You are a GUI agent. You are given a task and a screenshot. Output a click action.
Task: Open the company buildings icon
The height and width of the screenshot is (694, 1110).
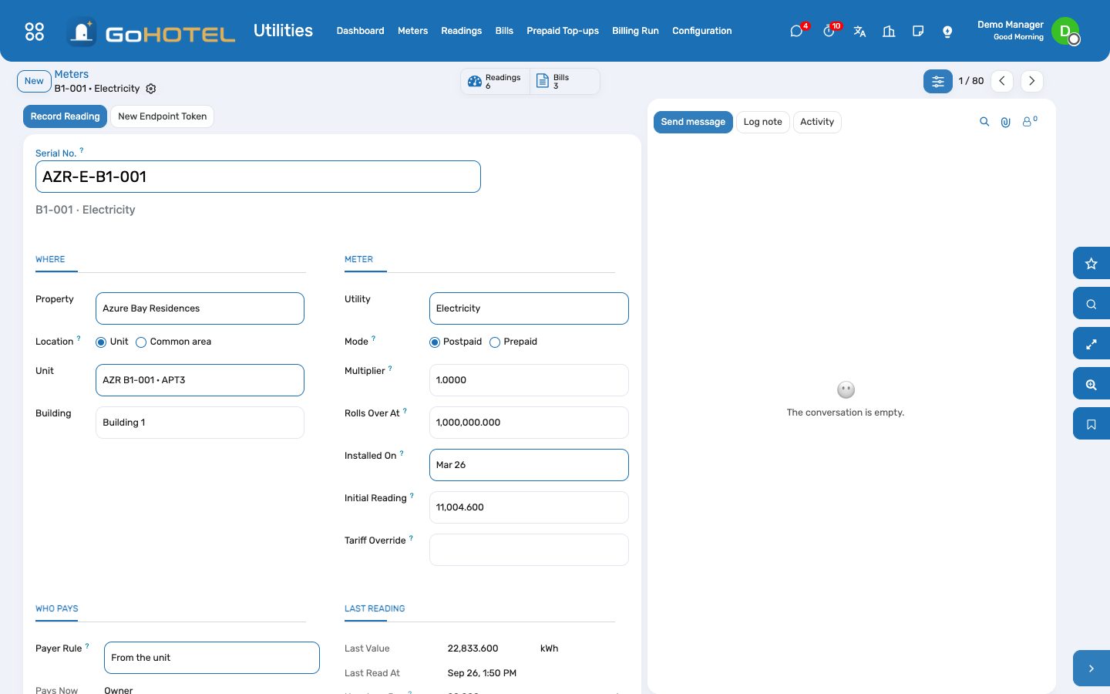click(x=889, y=31)
